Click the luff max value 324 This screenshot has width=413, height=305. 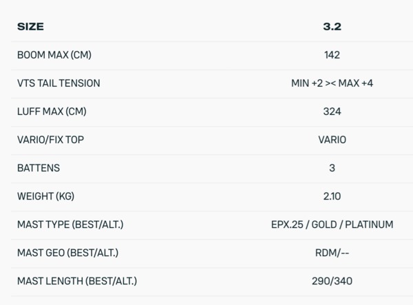(332, 112)
